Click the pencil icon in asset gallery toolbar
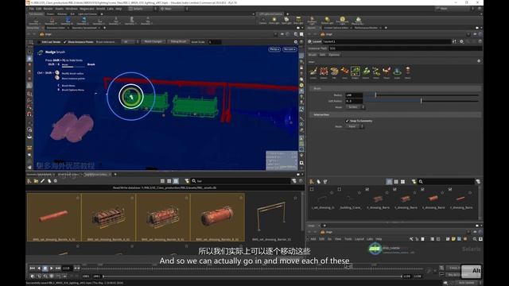The width and height of the screenshot is (509, 286). click(42, 181)
